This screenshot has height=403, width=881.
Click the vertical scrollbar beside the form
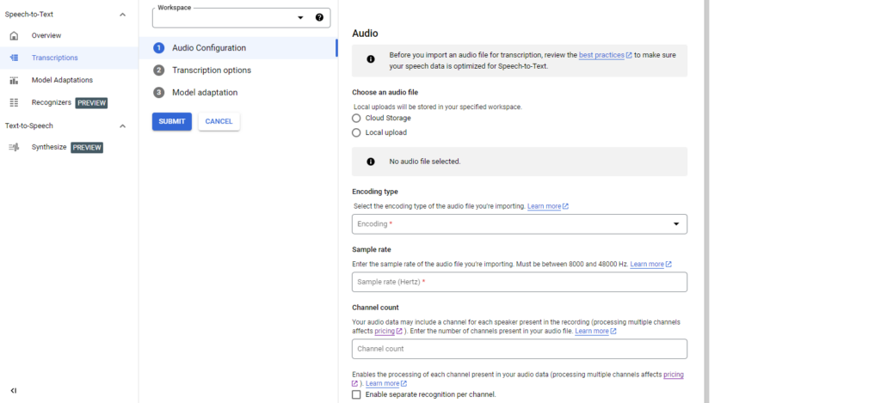(x=707, y=201)
